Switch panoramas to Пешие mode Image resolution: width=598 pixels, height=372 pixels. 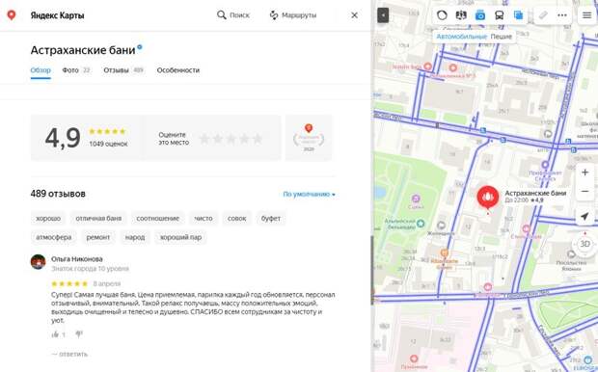click(501, 37)
